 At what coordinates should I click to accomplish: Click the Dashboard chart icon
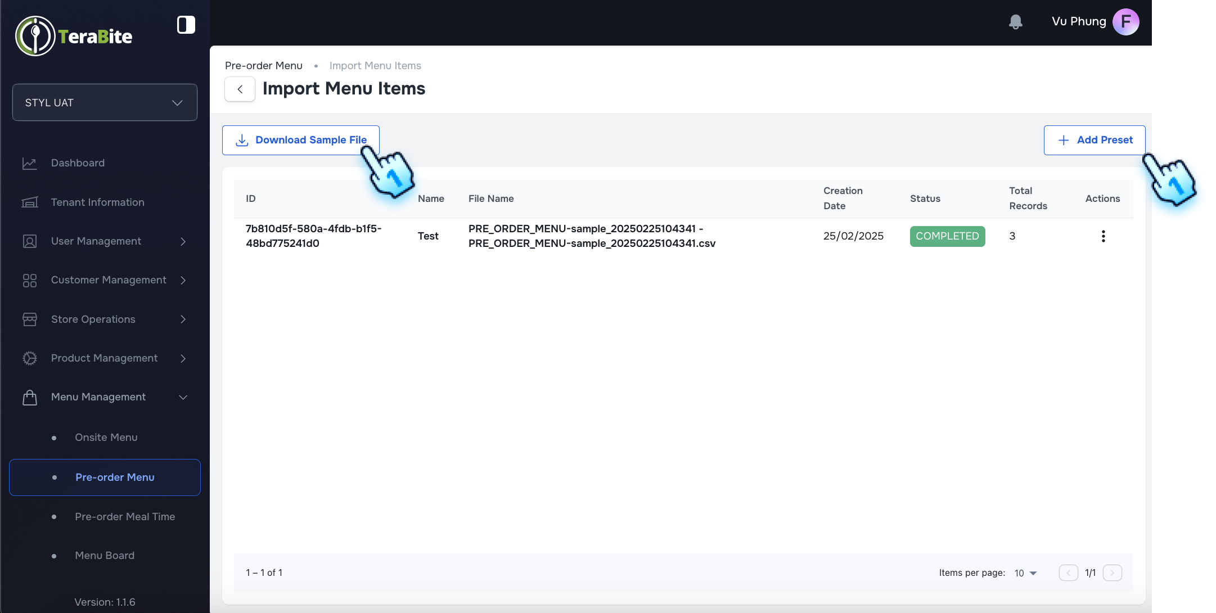click(x=29, y=163)
